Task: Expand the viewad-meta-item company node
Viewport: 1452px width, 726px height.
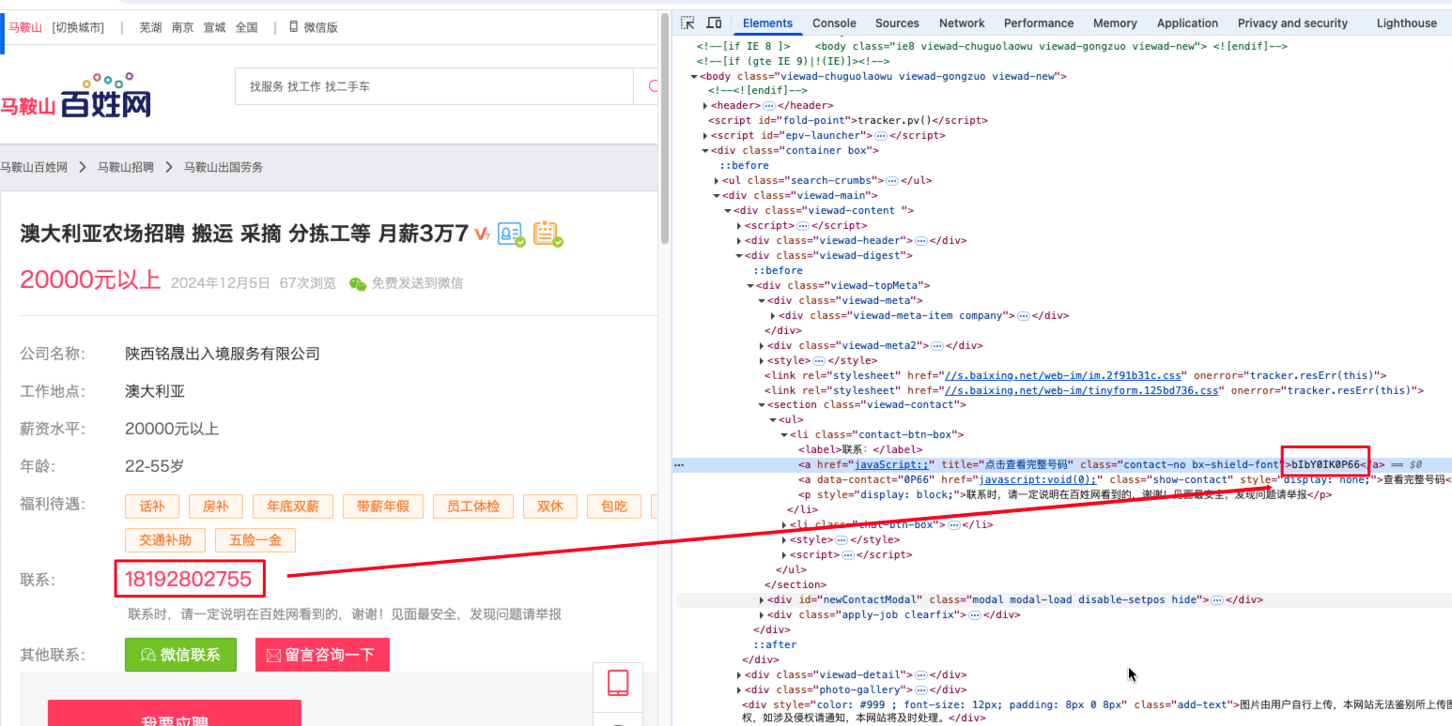Action: point(773,316)
